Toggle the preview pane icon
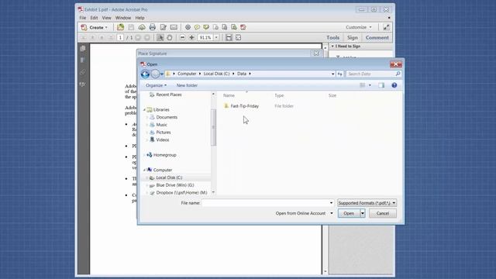Screen dimensions: 496x279 pyautogui.click(x=381, y=85)
